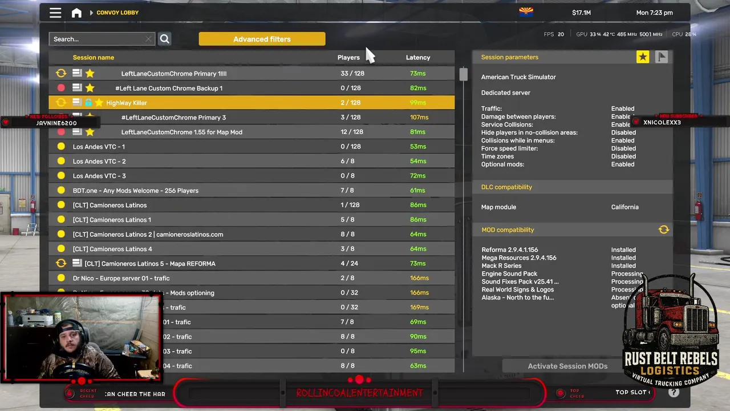Click the $17.1M money balance
This screenshot has height=411, width=730.
[581, 13]
